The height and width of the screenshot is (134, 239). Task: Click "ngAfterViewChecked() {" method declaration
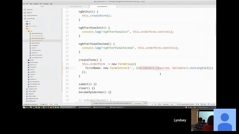tap(97, 44)
